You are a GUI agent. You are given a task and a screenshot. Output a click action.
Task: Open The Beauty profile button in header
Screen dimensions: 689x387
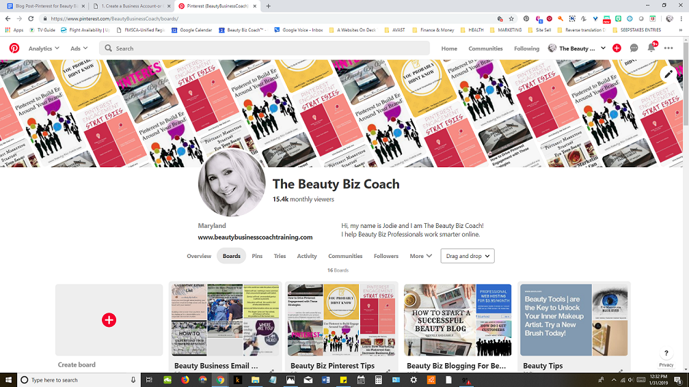click(571, 48)
